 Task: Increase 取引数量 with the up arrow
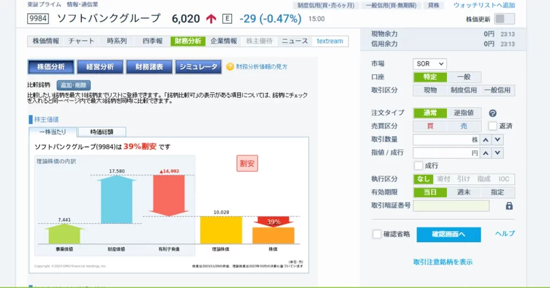486,140
